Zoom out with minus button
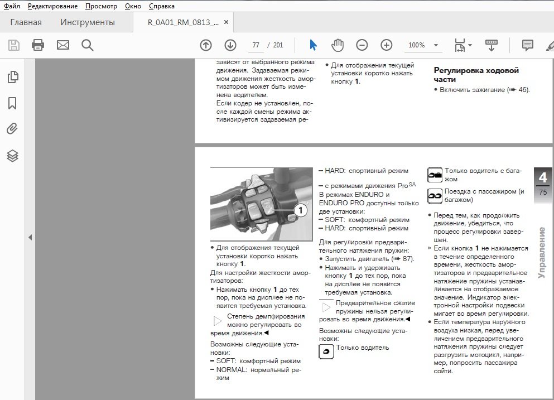Image resolution: width=554 pixels, height=400 pixels. click(362, 45)
